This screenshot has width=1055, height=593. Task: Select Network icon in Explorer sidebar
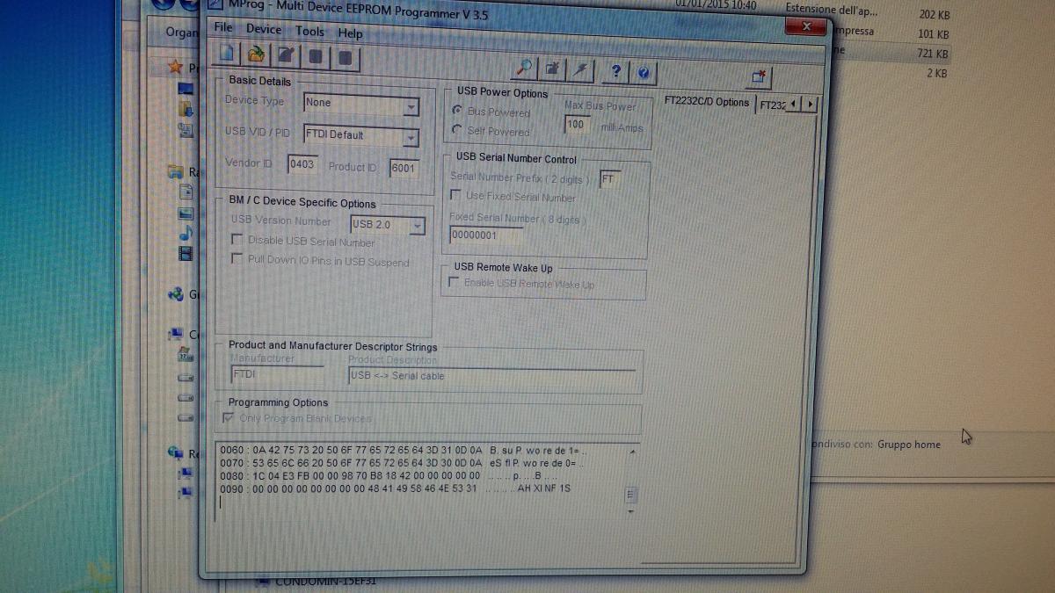coord(176,453)
